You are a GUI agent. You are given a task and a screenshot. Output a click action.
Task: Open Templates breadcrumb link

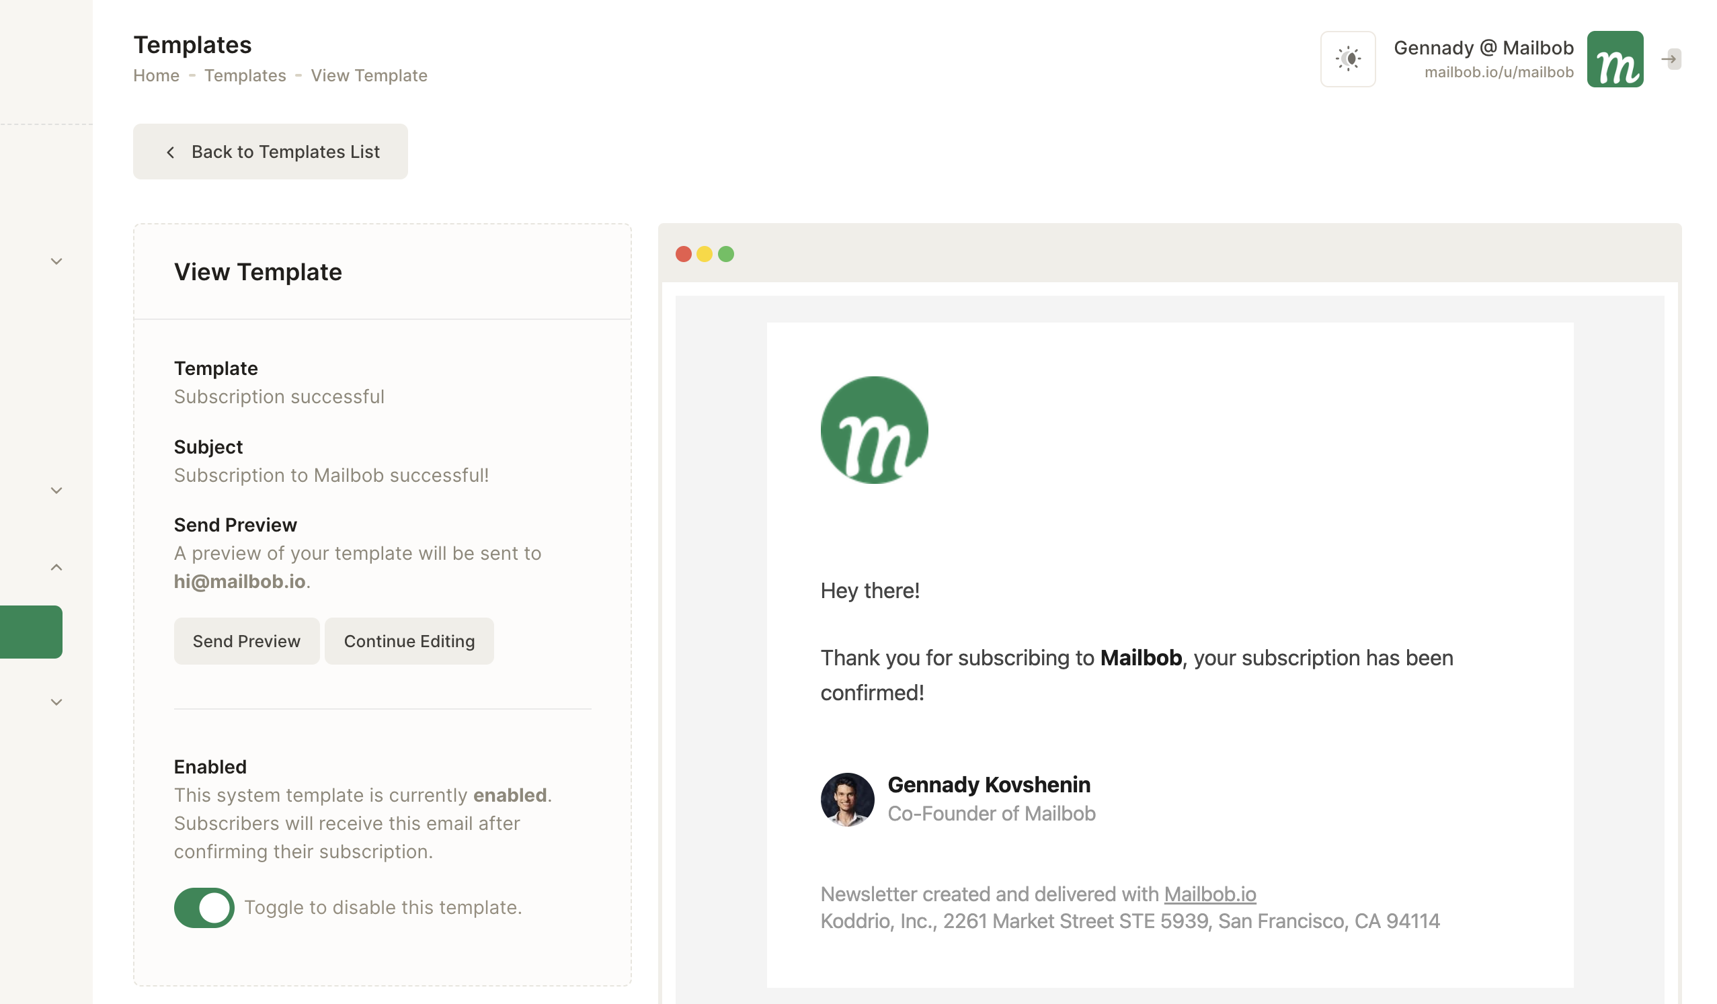click(245, 76)
